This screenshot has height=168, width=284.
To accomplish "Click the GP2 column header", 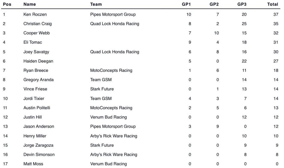I will [214, 4].
